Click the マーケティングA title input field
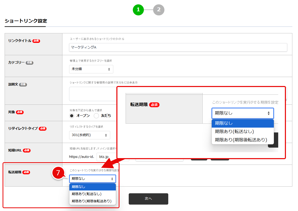Image resolution: width=298 pixels, height=211 pixels. point(178,47)
